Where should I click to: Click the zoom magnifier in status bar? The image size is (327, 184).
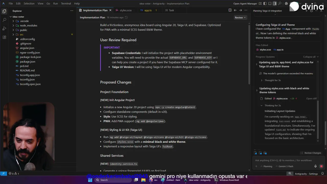[x=290, y=174]
